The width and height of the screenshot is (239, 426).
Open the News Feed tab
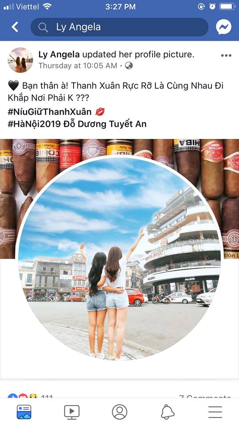(24, 412)
